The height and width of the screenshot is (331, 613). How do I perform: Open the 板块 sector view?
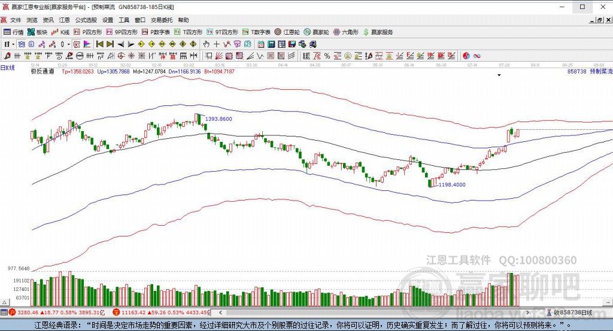(38, 32)
